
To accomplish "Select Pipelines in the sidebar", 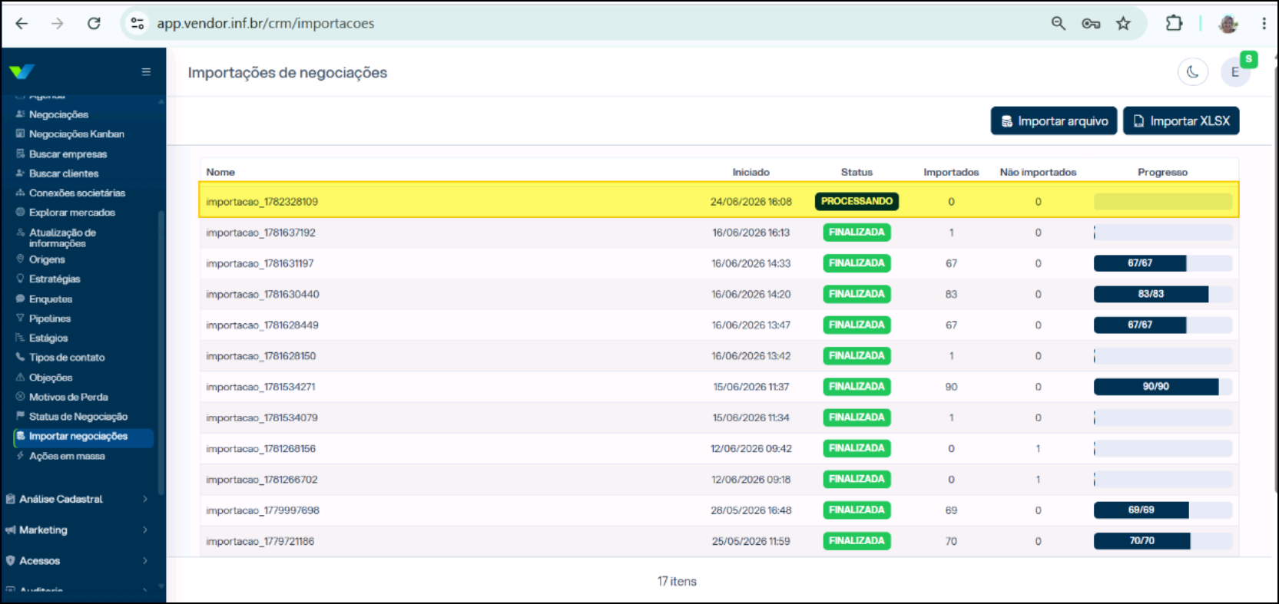I will (49, 319).
